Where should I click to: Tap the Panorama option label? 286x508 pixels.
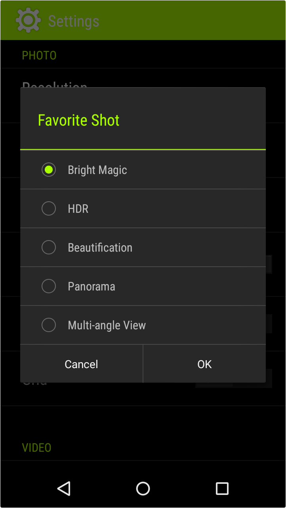[92, 286]
